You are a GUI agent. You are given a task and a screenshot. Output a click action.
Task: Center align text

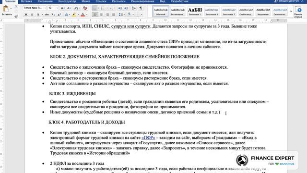(101, 14)
